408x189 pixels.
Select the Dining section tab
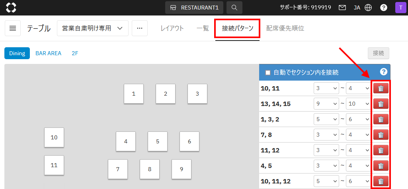coord(17,53)
